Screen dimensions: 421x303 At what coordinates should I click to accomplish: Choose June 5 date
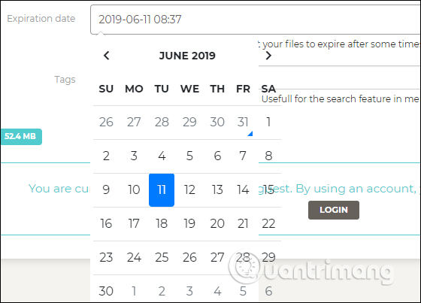[189, 156]
